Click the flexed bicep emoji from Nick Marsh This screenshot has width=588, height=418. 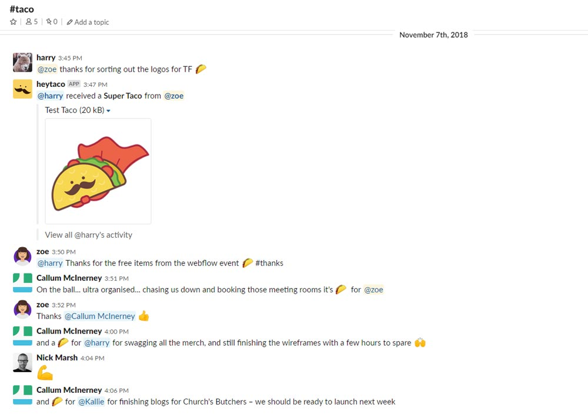coord(45,373)
